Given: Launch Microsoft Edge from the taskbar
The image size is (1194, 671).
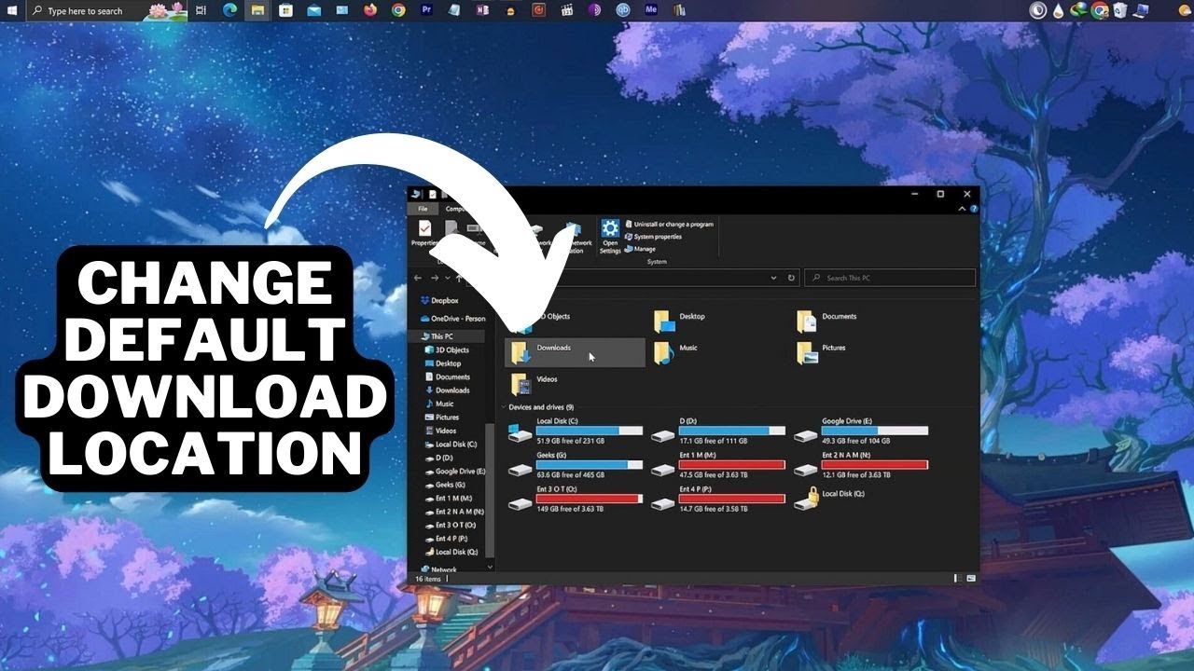Looking at the screenshot, I should pyautogui.click(x=229, y=10).
